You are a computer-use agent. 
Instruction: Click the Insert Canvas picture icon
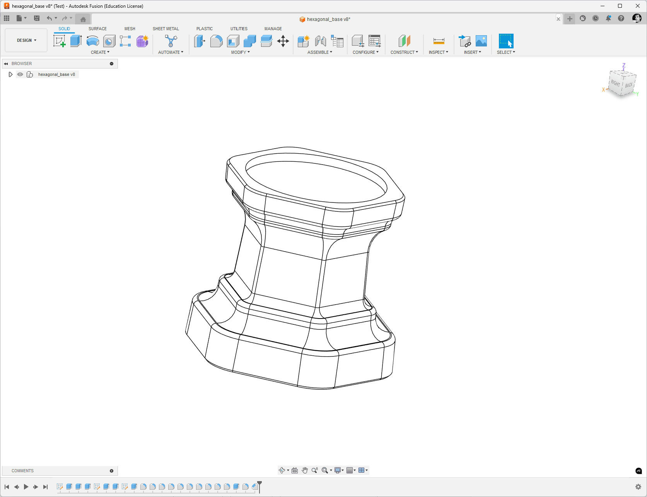point(481,41)
